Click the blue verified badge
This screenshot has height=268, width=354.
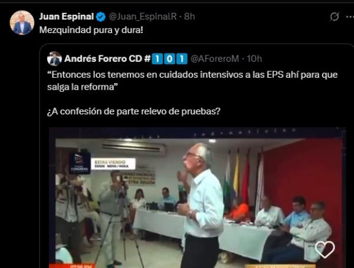(x=101, y=17)
